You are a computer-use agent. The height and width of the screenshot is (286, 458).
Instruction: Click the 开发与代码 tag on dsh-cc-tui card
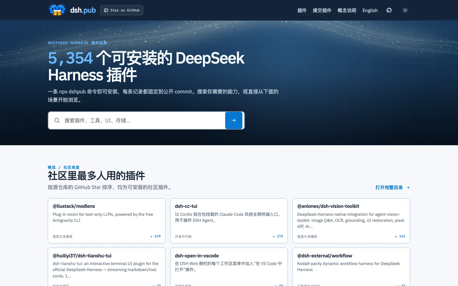183,237
